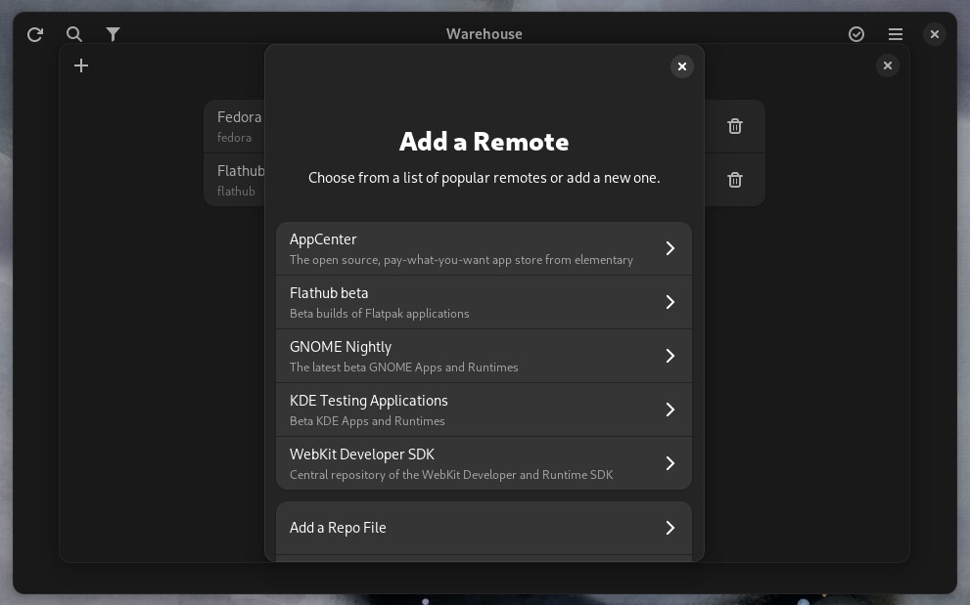This screenshot has height=605, width=970.
Task: Expand the WebKit Developer SDK chevron
Action: click(670, 463)
